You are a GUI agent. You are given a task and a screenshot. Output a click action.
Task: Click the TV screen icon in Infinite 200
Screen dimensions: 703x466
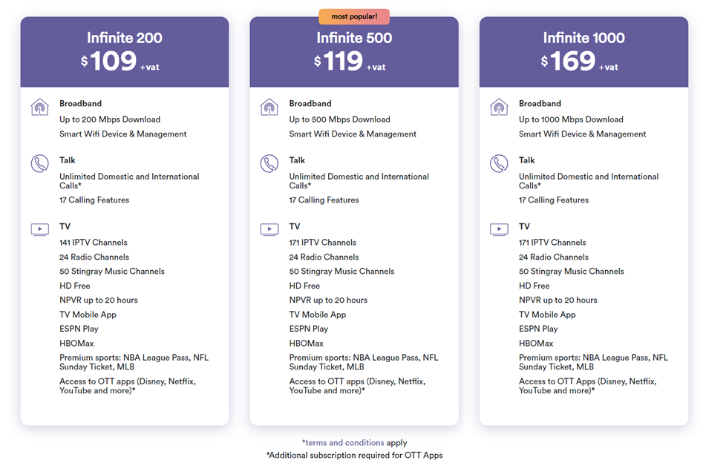click(x=40, y=229)
